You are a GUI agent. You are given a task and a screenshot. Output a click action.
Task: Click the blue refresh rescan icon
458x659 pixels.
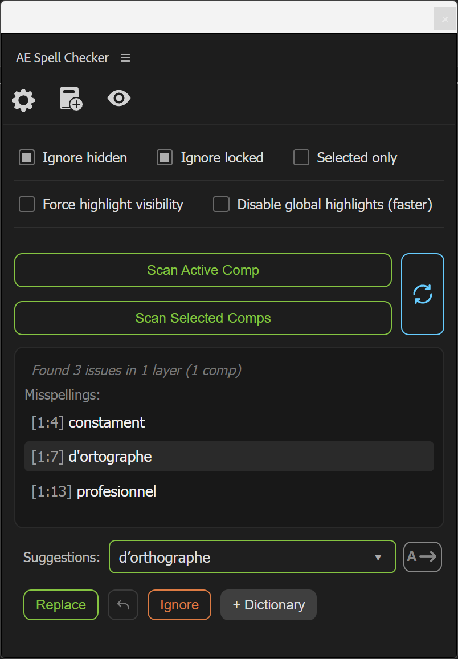tap(423, 294)
